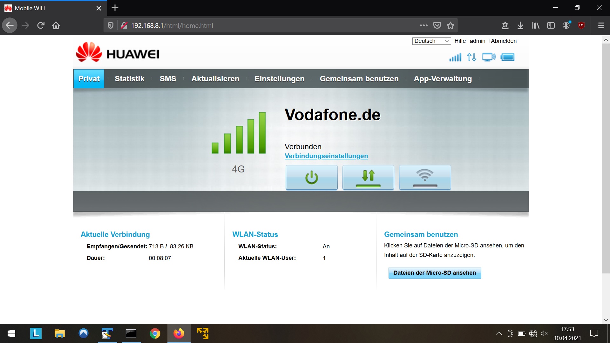Toggle the Firefox sidebar icon
The width and height of the screenshot is (610, 343).
(x=551, y=25)
